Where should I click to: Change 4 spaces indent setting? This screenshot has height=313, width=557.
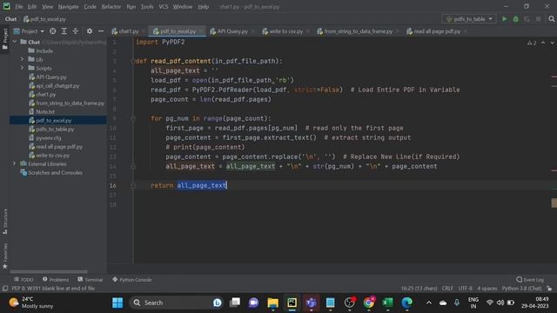point(487,288)
